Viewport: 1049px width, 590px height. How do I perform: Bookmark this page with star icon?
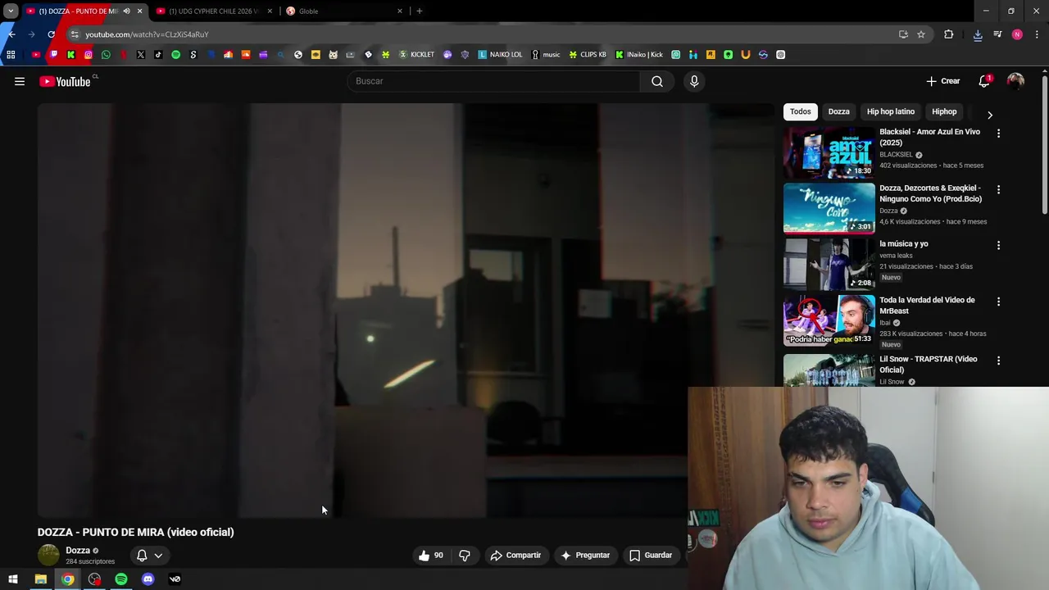coord(921,34)
